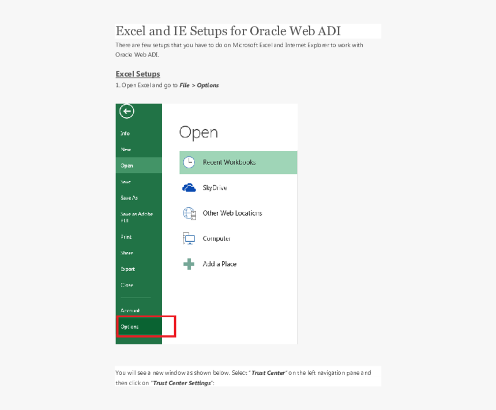Click the bold 'File > Options' text
This screenshot has width=496, height=410.
(199, 85)
